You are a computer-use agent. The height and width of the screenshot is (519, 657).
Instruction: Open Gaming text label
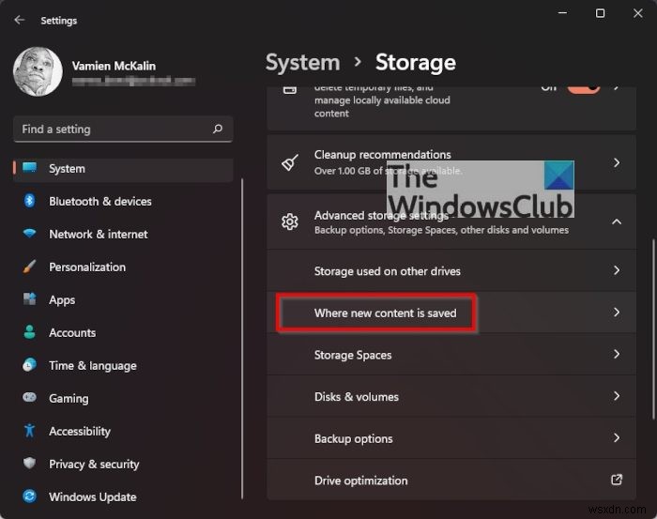pyautogui.click(x=69, y=398)
